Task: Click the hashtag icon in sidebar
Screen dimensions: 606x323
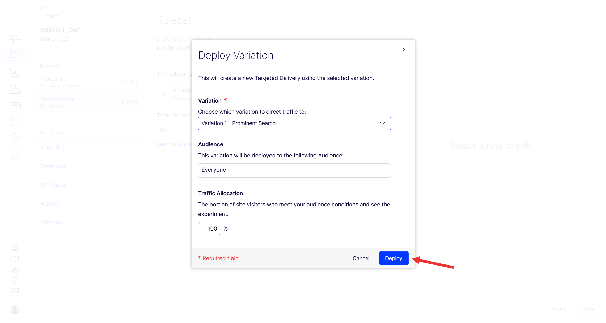Action: (15, 248)
